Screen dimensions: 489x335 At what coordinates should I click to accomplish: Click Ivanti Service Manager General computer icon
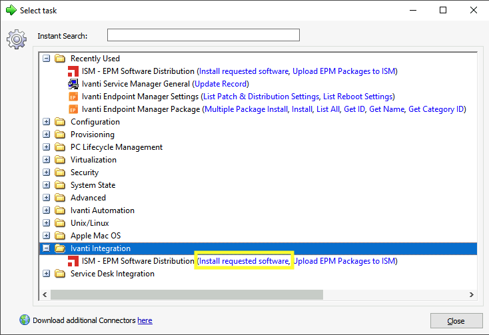point(73,84)
